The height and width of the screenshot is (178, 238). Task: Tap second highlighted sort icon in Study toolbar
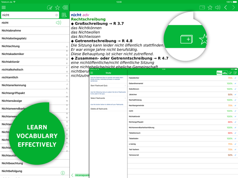tap(225, 73)
